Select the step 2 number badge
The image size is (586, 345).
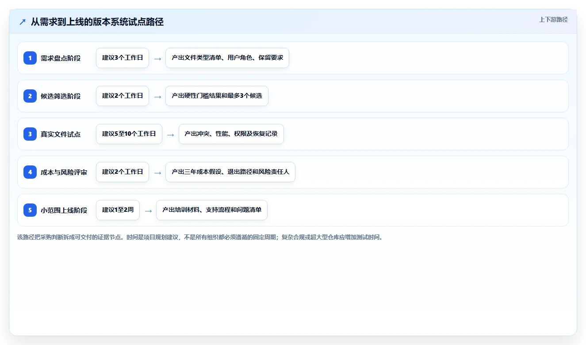click(30, 96)
